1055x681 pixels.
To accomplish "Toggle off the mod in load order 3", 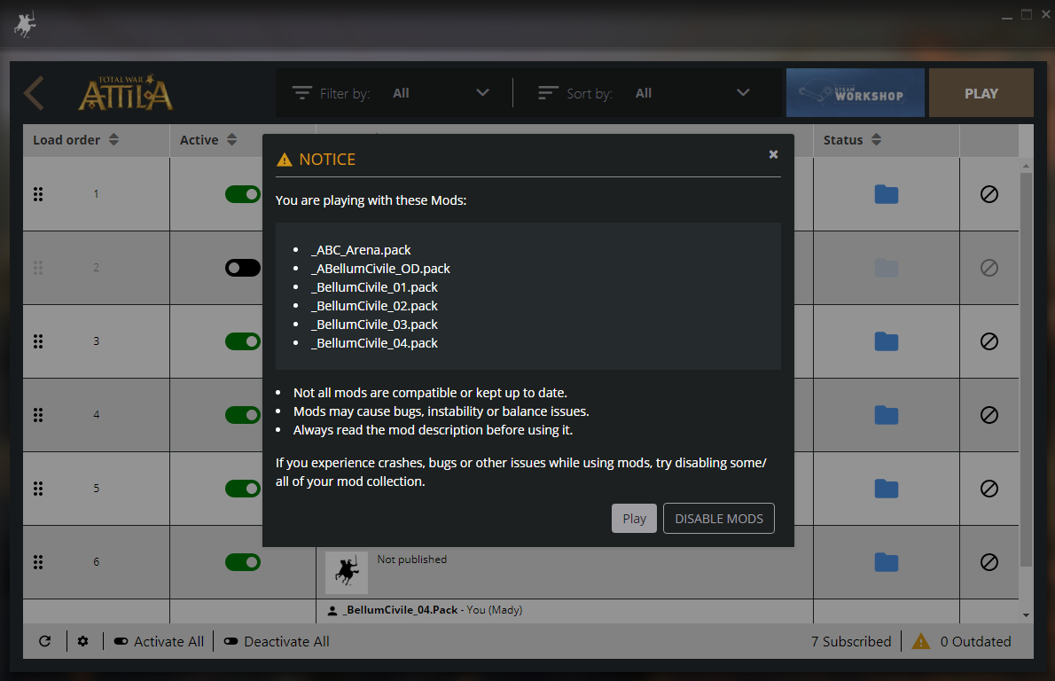I will [x=243, y=341].
